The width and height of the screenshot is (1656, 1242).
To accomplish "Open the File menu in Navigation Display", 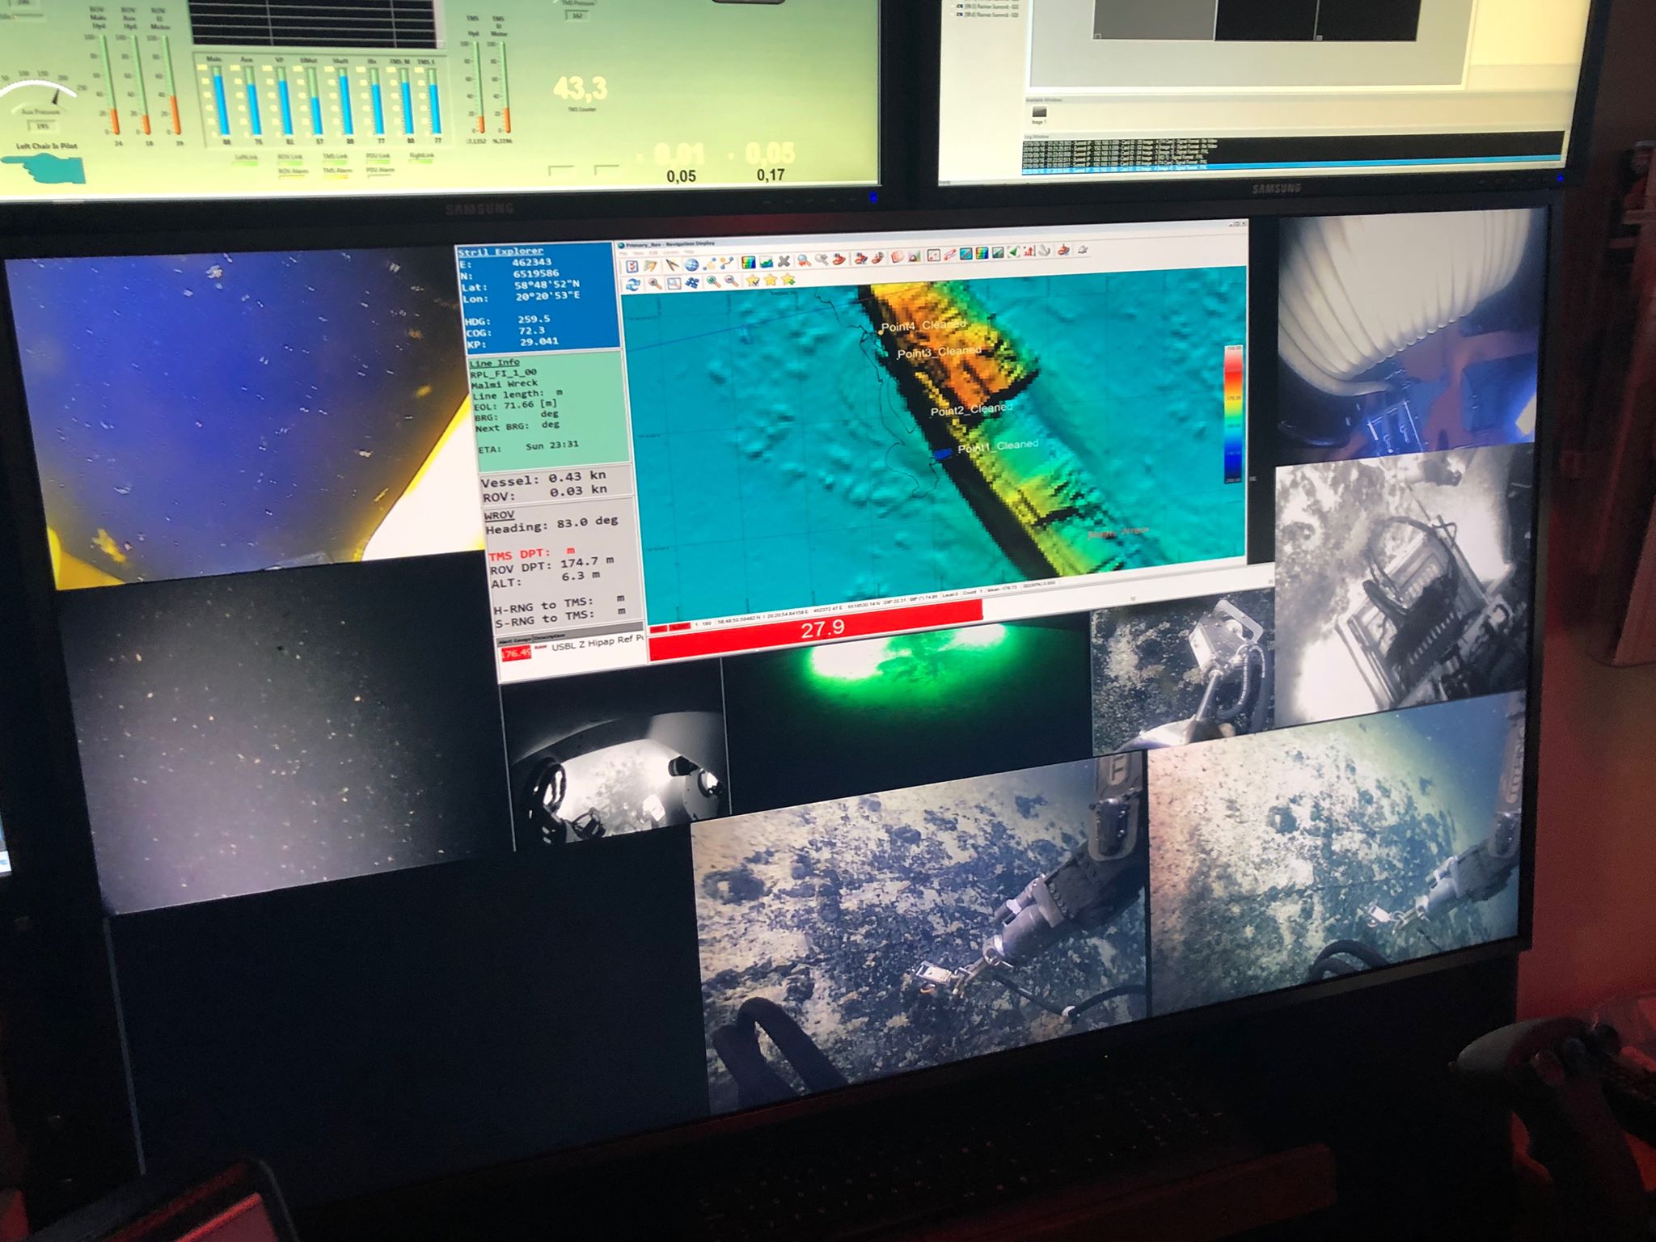I will [x=624, y=252].
